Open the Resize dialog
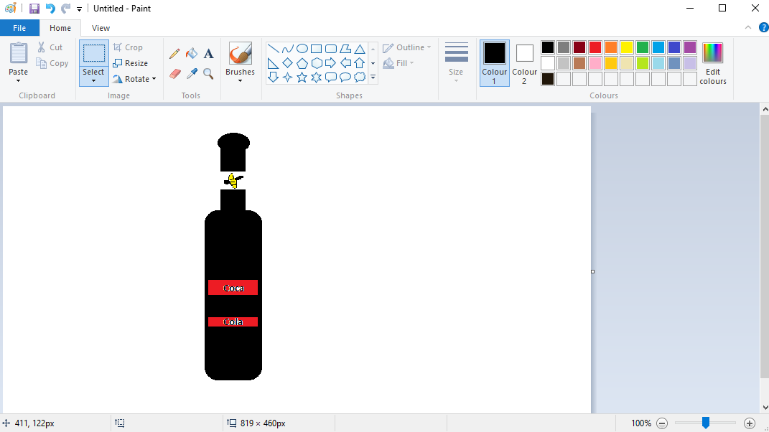The image size is (769, 432). 131,63
